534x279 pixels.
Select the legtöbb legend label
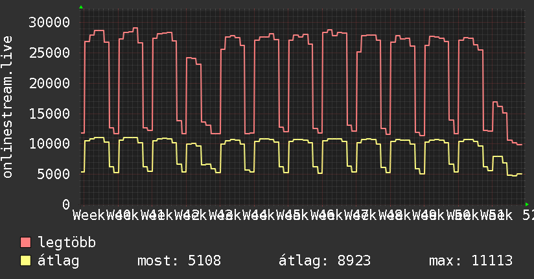[67, 243]
